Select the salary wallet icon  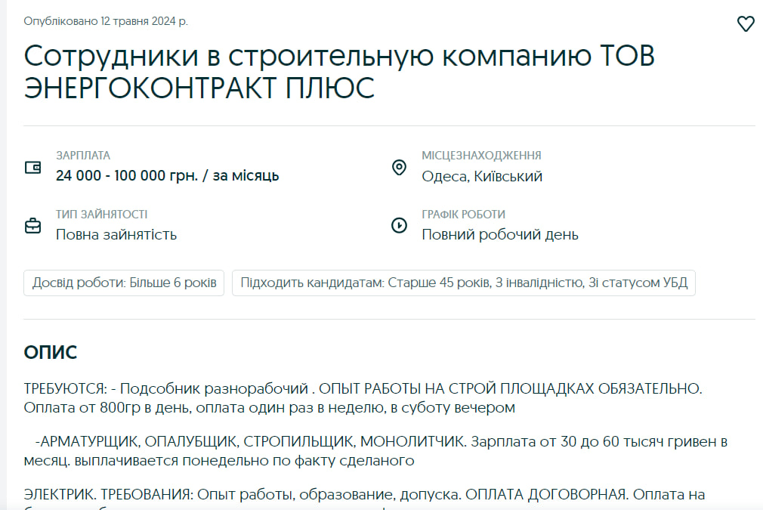[x=32, y=168]
